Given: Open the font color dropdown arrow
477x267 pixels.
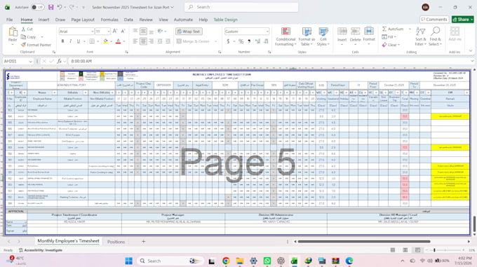Looking at the screenshot, I should tap(124, 41).
